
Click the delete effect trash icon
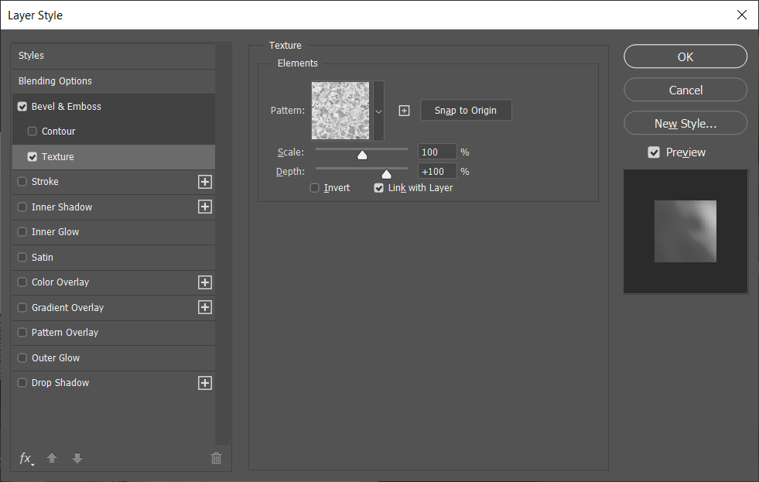point(217,458)
